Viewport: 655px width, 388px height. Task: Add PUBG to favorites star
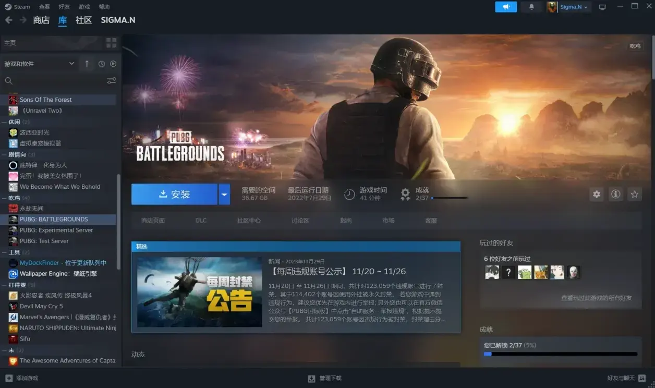(635, 194)
